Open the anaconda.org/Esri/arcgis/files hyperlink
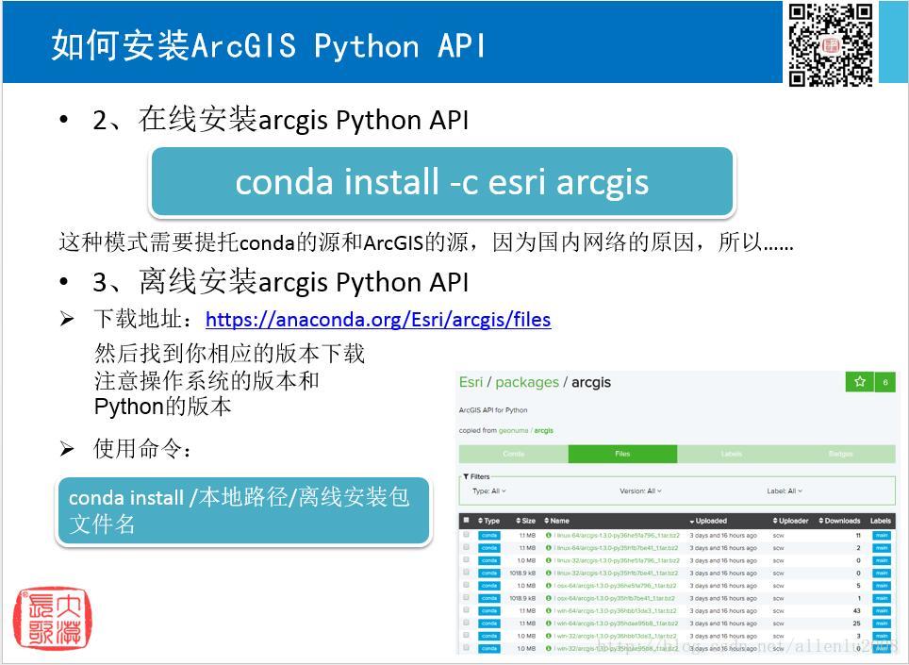The width and height of the screenshot is (909, 665). pyautogui.click(x=378, y=320)
